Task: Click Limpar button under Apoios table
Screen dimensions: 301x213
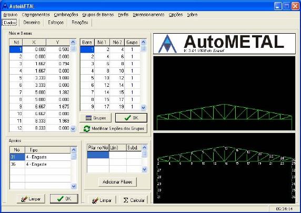Action: pyautogui.click(x=31, y=199)
